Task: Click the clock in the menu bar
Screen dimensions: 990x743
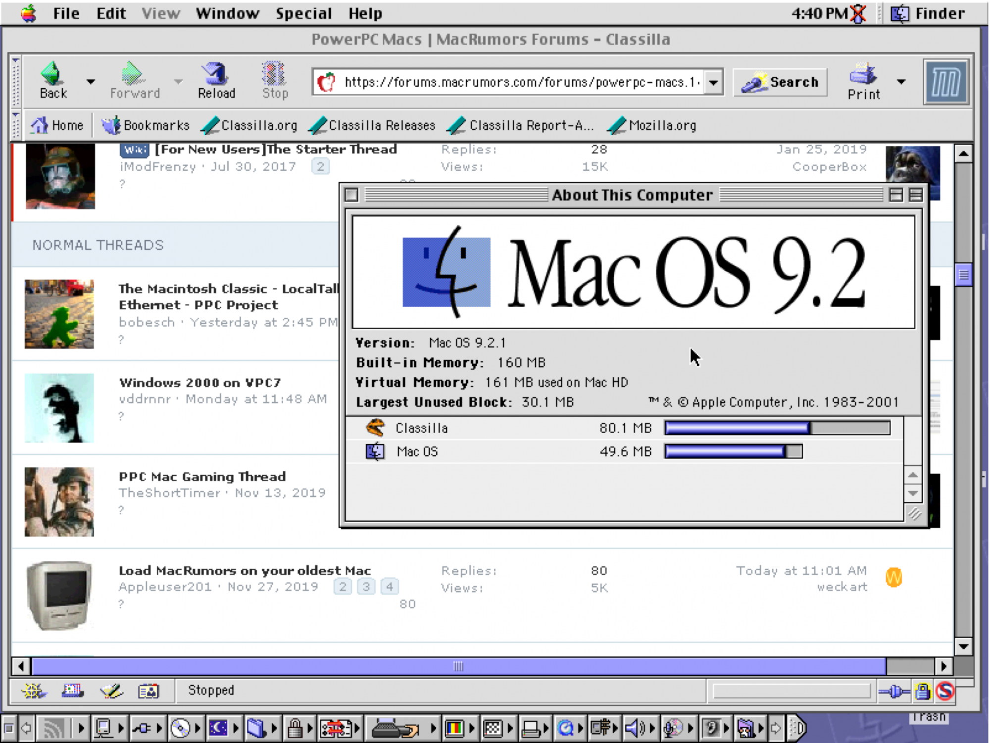Action: pyautogui.click(x=820, y=13)
